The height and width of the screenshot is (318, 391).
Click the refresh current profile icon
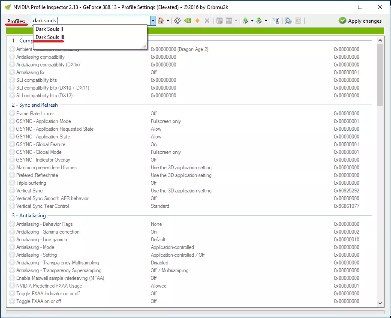tap(177, 21)
